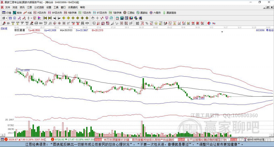Open the 六角形 hexagon tool
This screenshot has height=147, width=274.
click(x=155, y=13)
